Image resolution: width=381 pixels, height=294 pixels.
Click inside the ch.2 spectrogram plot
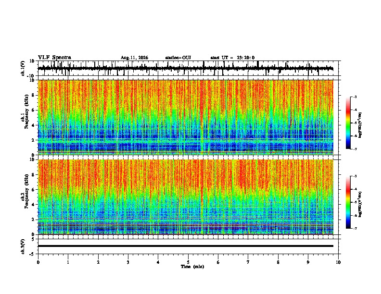pos(186,197)
